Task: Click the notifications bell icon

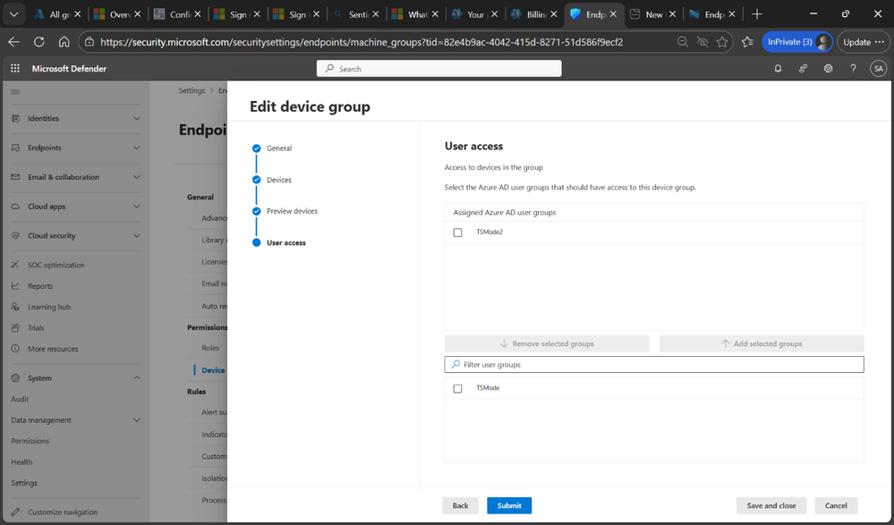Action: tap(778, 69)
